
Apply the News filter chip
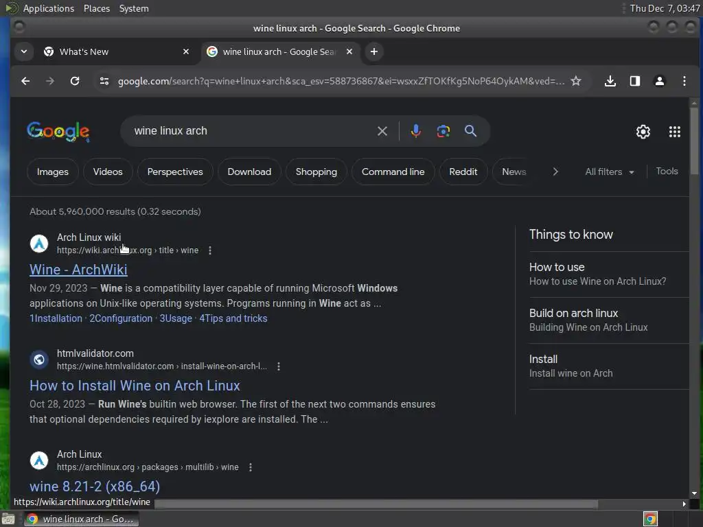click(x=514, y=172)
